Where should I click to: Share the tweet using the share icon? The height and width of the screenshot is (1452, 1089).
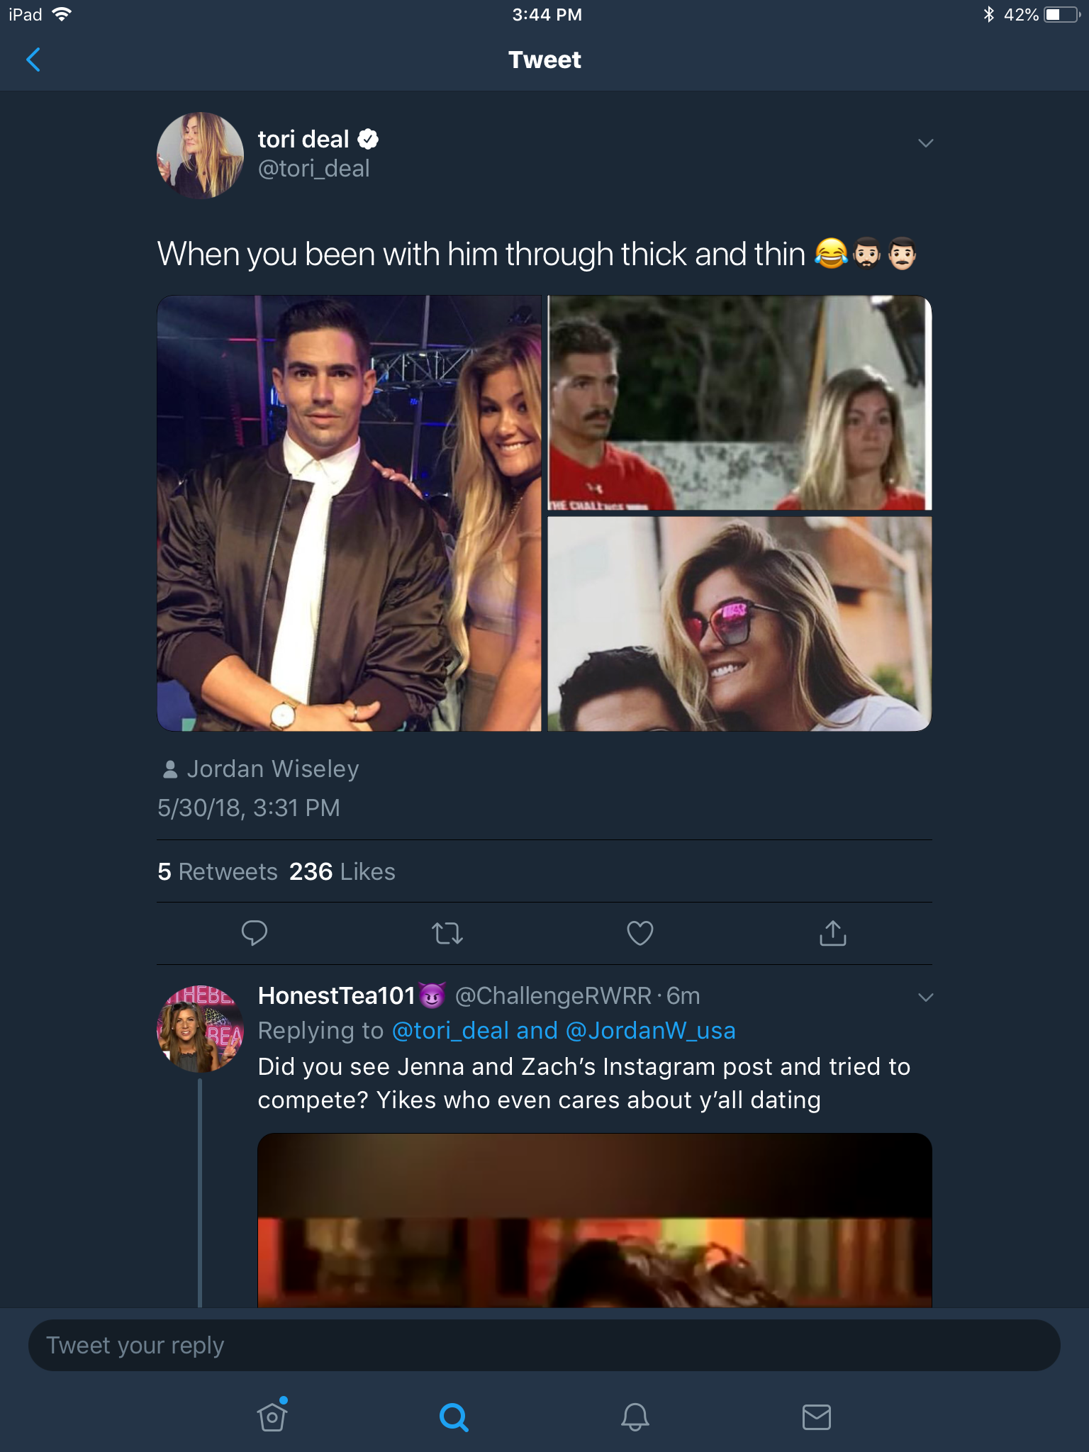(833, 933)
